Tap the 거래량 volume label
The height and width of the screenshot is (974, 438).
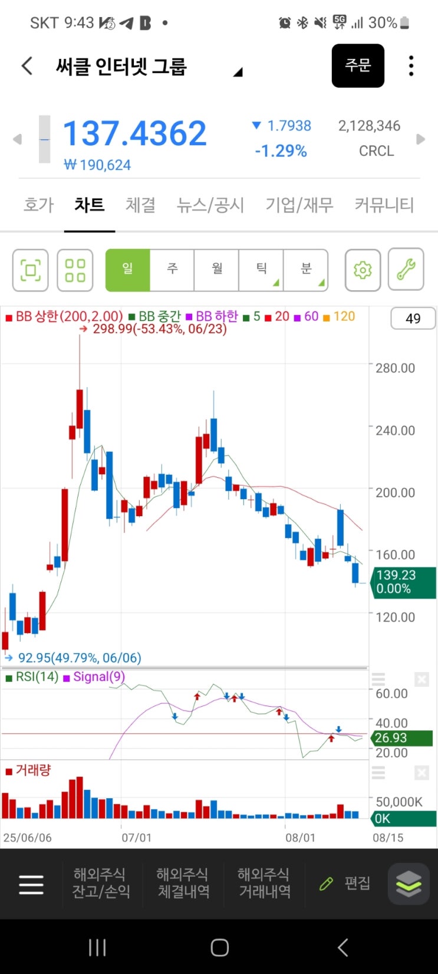coord(28,770)
